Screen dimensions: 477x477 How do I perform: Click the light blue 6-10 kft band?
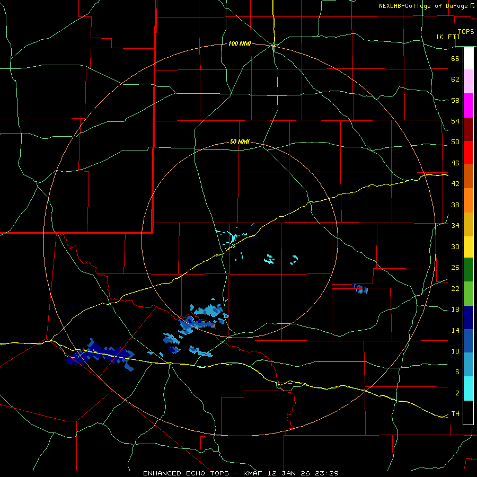point(468,365)
